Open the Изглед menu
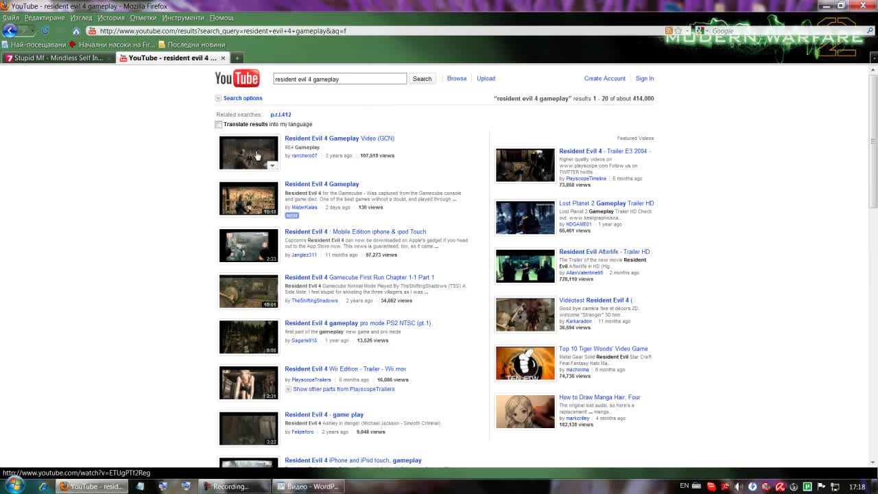Viewport: 878px width, 494px height. coord(81,17)
